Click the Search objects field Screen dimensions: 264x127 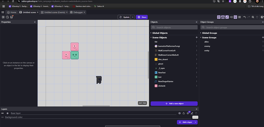click(174, 28)
